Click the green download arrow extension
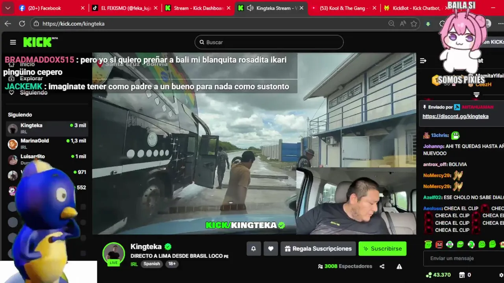This screenshot has width=504, height=283. pos(428,24)
